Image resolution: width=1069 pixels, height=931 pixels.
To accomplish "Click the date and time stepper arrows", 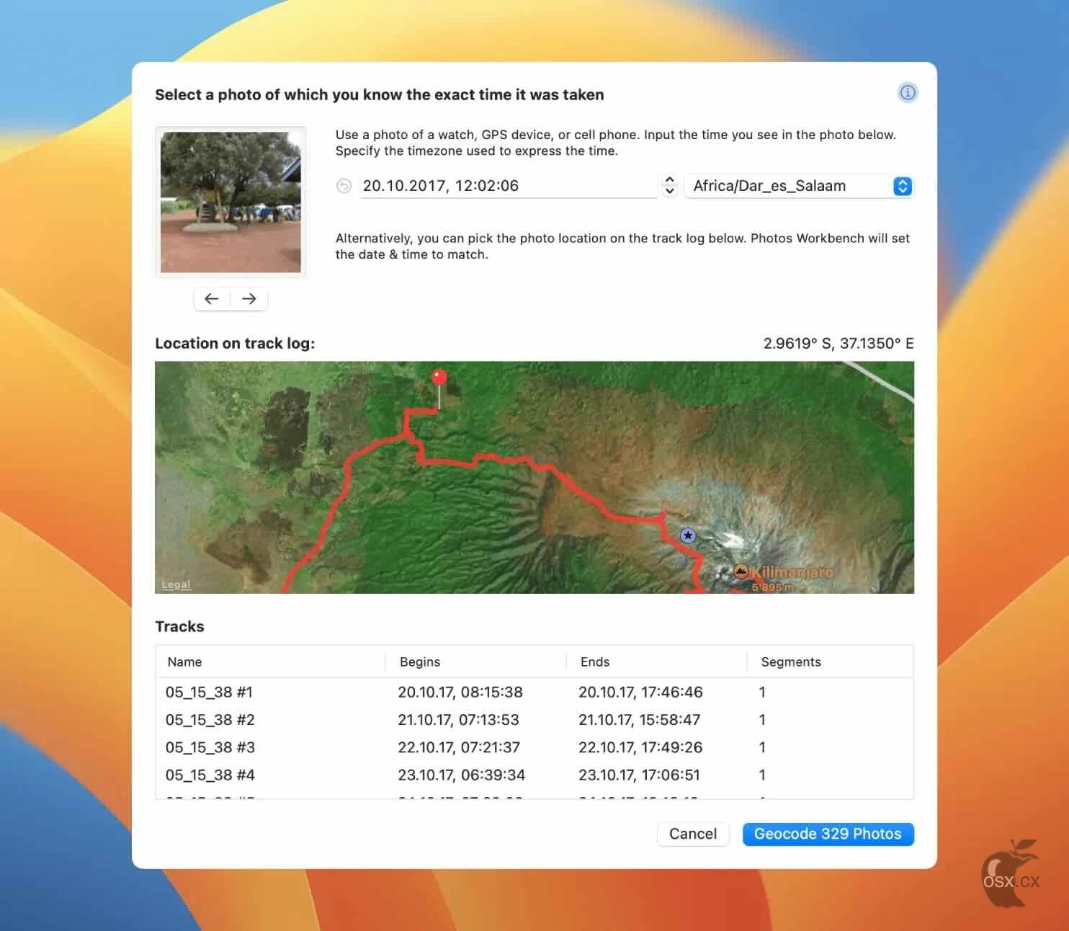I will tap(669, 185).
